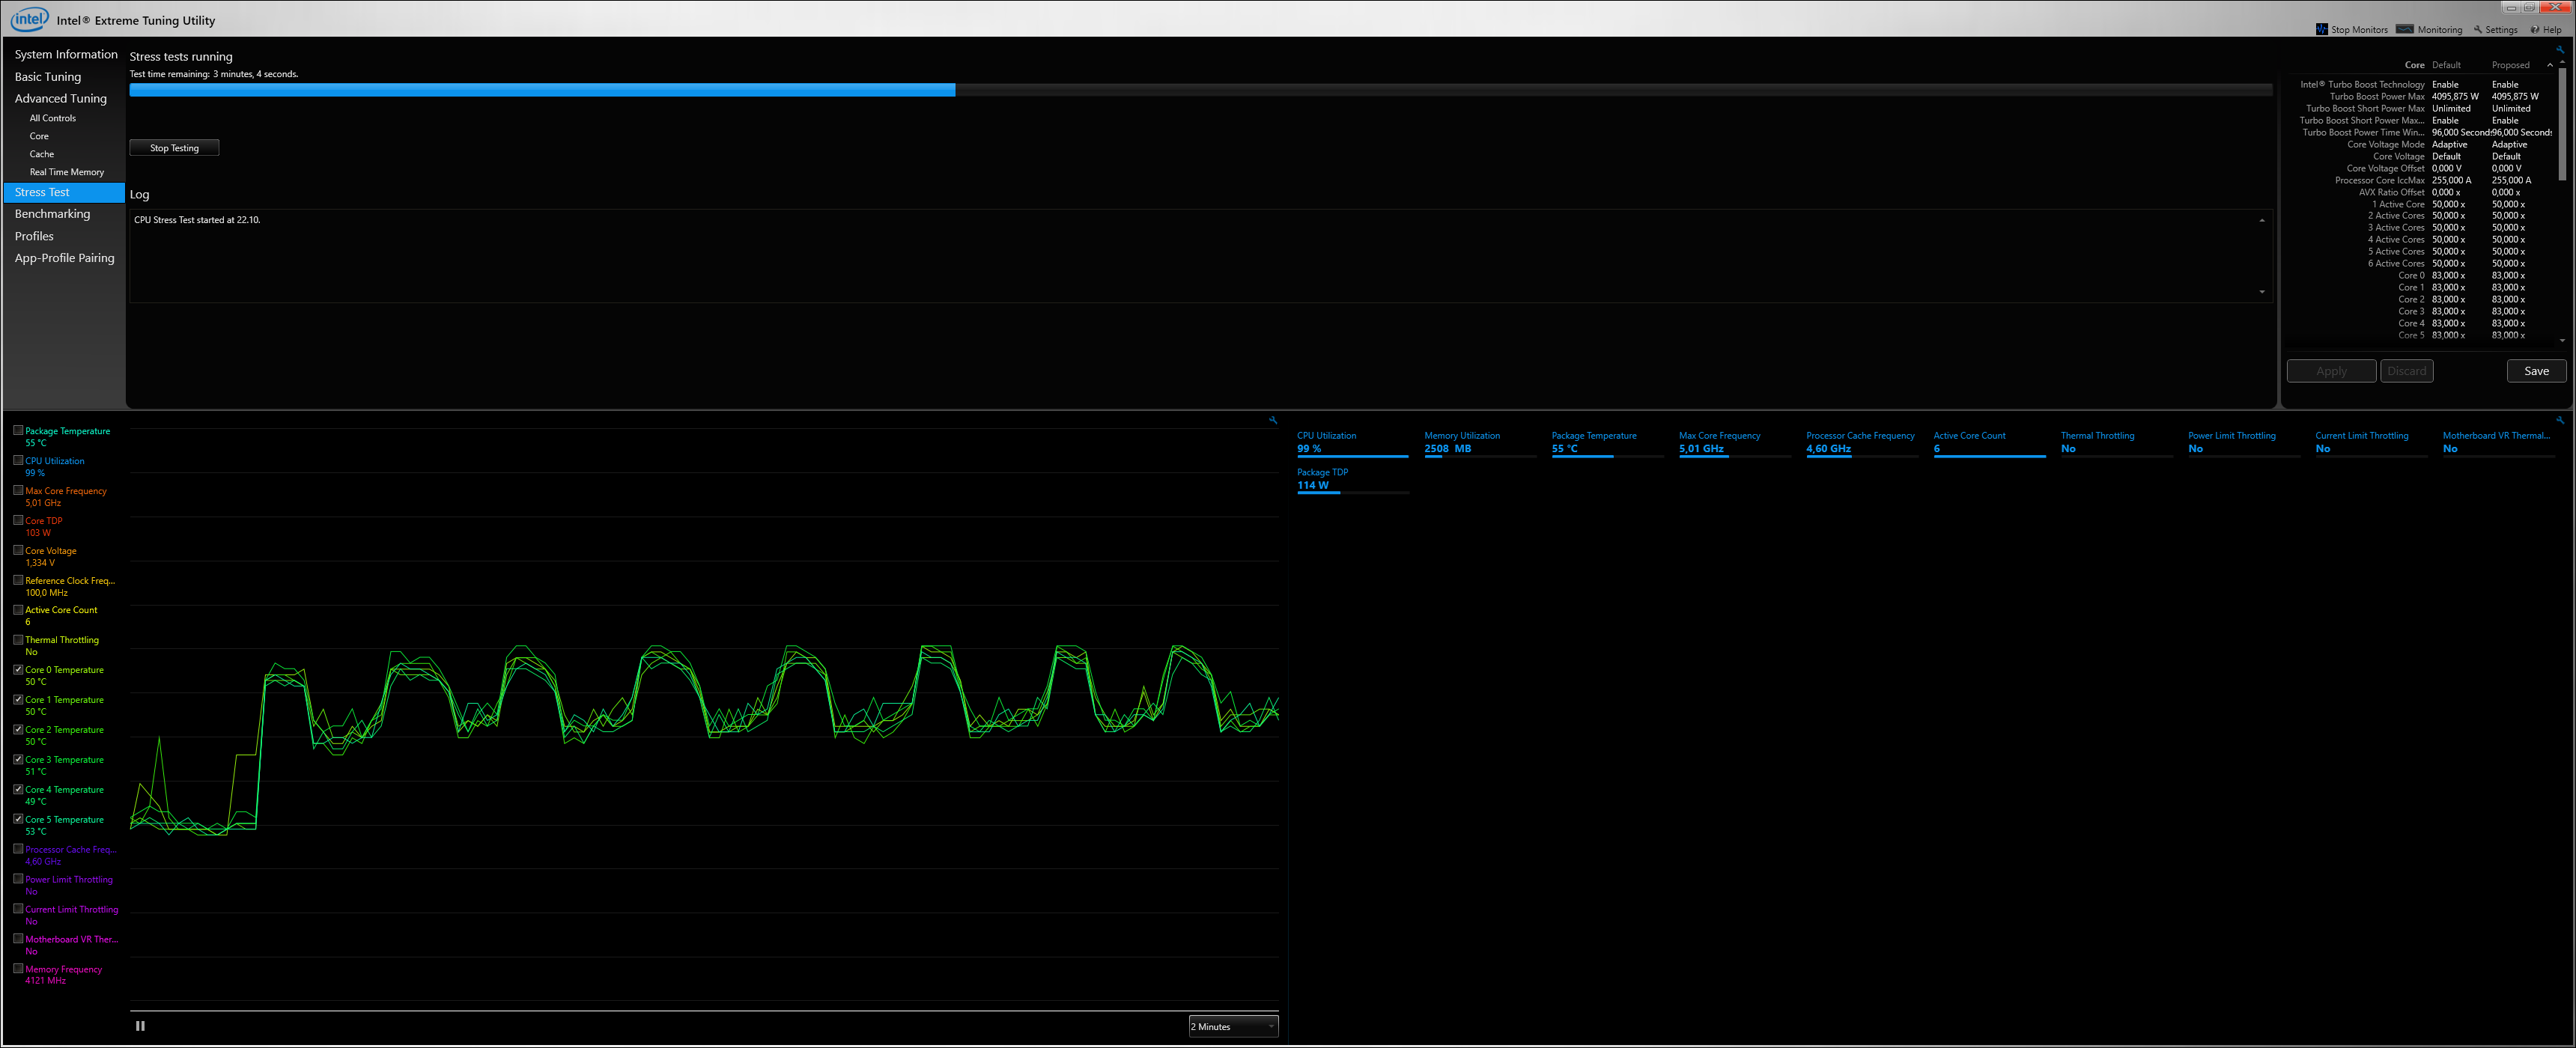Image resolution: width=2576 pixels, height=1048 pixels.
Task: Open Settings via the top wrench icon
Action: pyautogui.click(x=2478, y=29)
